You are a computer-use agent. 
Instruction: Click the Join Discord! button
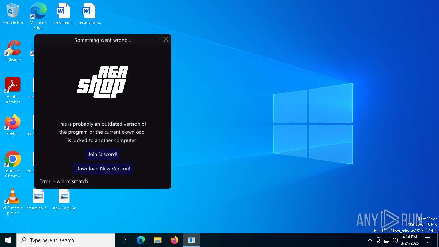click(x=103, y=154)
